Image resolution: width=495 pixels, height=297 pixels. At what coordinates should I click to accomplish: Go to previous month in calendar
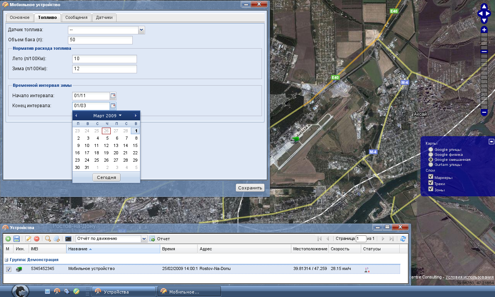coord(76,115)
